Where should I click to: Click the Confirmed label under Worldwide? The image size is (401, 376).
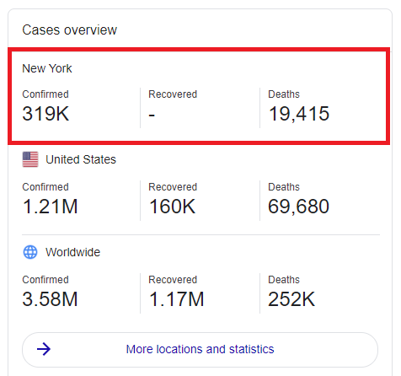pyautogui.click(x=45, y=280)
